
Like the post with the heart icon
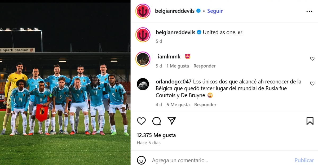(x=141, y=121)
